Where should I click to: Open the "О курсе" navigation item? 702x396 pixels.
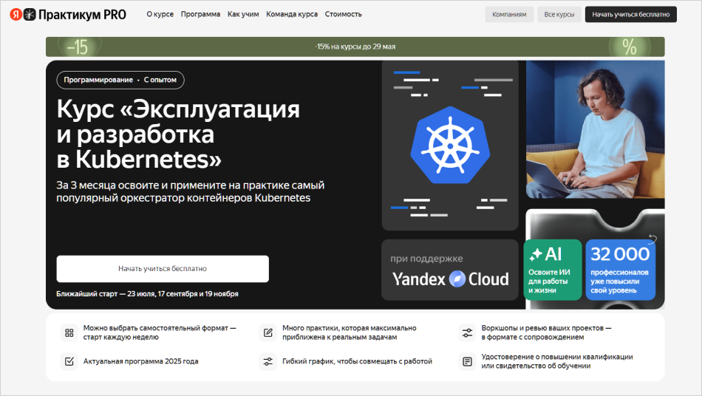point(160,14)
